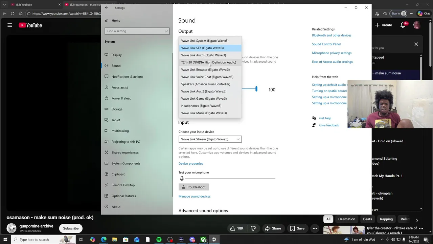
Task: Choose T24i-30 NVIDIA High Definition Audio
Action: click(210, 62)
